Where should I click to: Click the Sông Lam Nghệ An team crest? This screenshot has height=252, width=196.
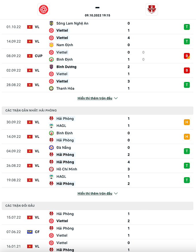tap(51, 23)
